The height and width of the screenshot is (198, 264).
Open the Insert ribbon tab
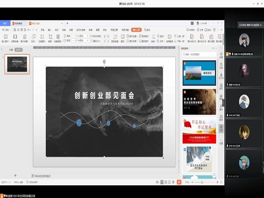(x=50, y=30)
